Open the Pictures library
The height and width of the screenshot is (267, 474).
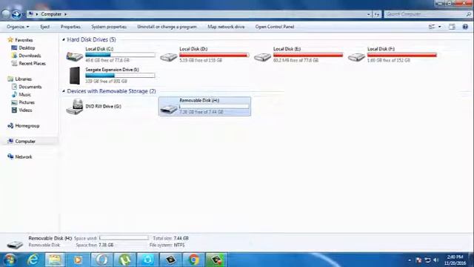pos(27,102)
